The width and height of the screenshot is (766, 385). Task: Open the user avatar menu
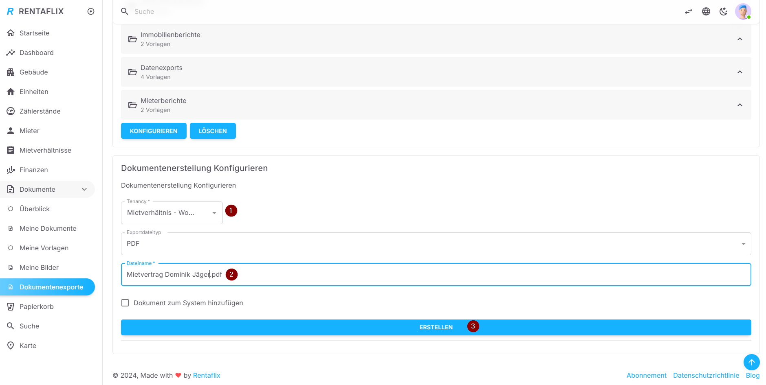(x=743, y=11)
